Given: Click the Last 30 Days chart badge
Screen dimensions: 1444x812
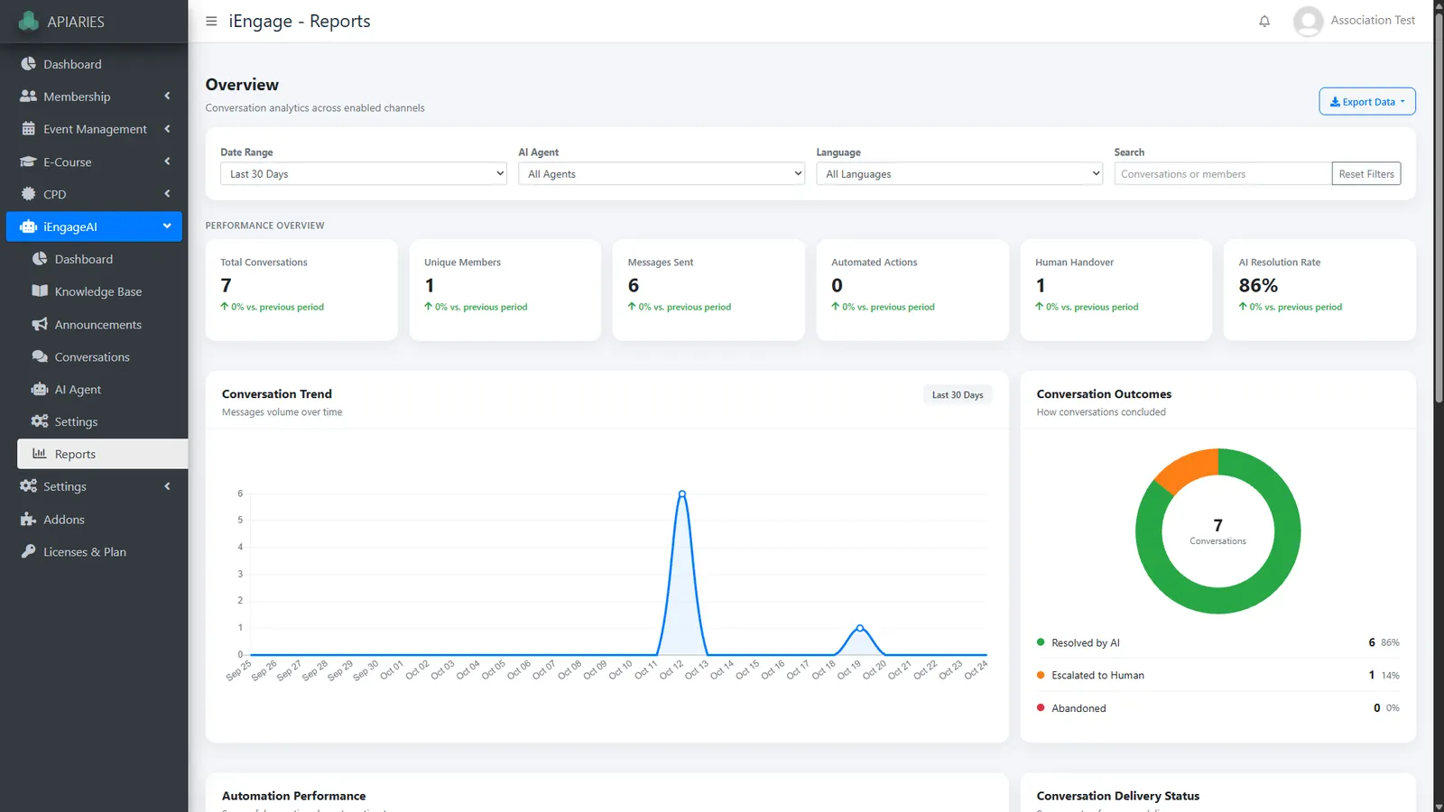Looking at the screenshot, I should pos(958,395).
